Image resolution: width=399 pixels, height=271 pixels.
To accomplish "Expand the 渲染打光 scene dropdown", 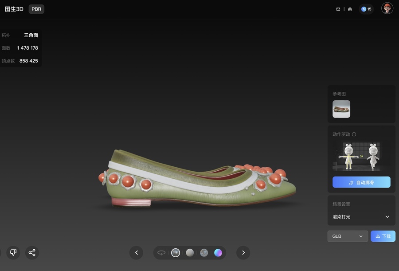I will tap(361, 217).
